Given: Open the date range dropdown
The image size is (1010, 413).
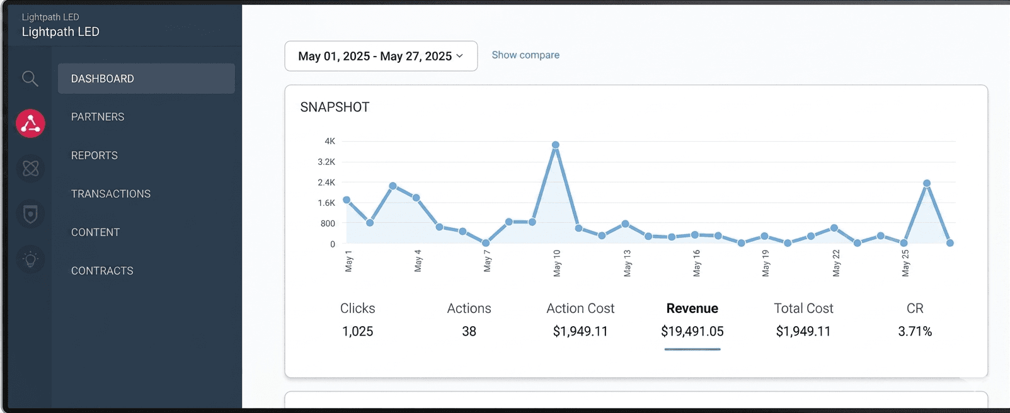Looking at the screenshot, I should pyautogui.click(x=381, y=56).
